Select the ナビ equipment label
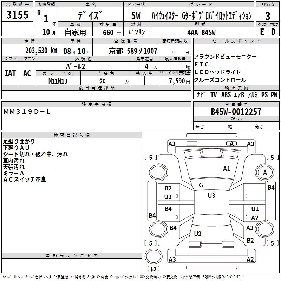 [x=201, y=94]
